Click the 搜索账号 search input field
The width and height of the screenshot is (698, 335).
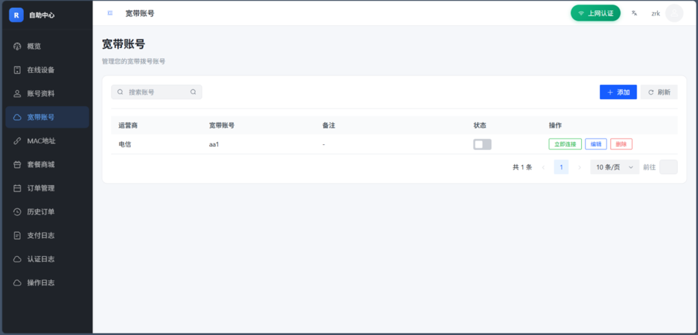(156, 92)
